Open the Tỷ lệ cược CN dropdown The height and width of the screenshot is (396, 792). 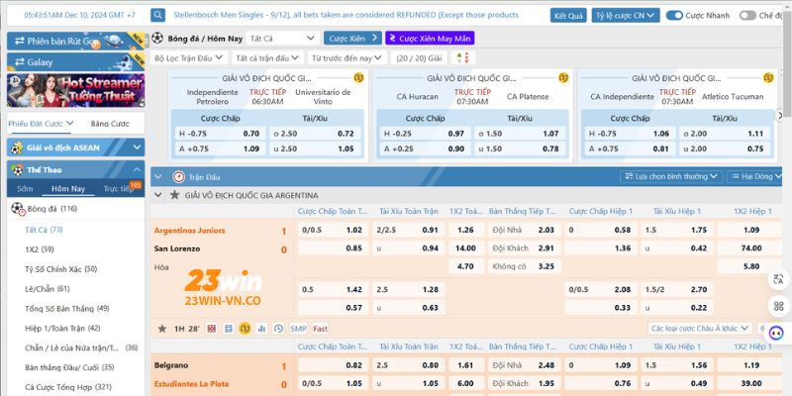tap(625, 16)
